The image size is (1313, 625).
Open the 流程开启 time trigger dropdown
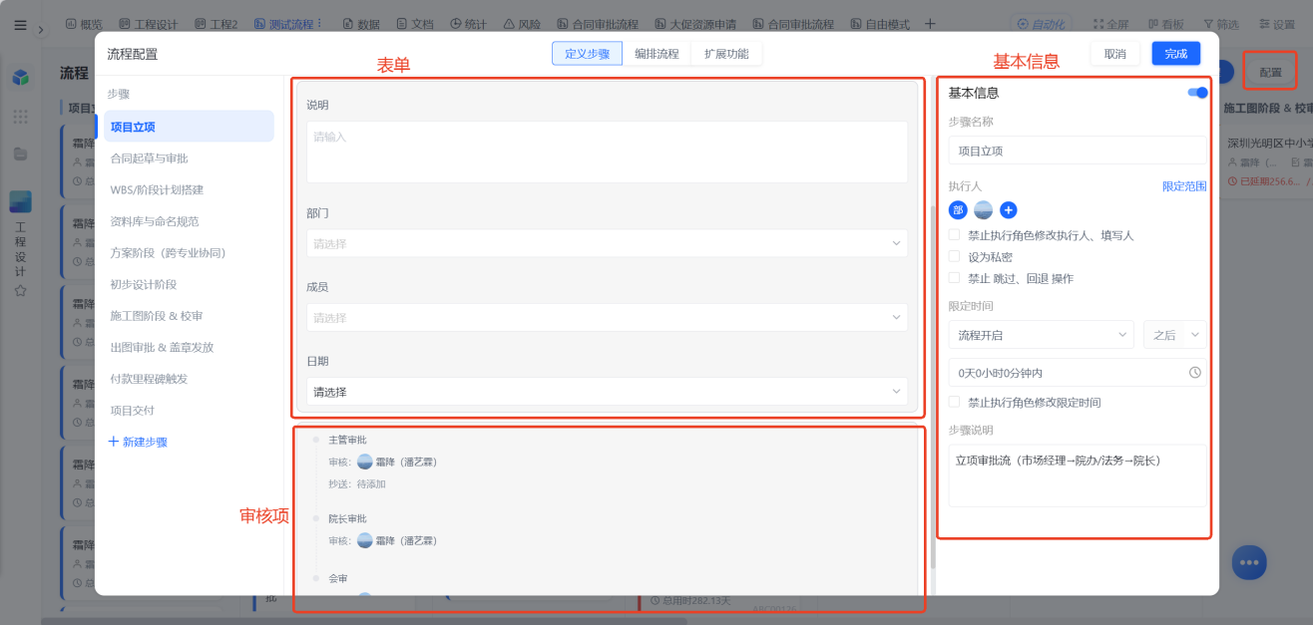(x=1041, y=335)
